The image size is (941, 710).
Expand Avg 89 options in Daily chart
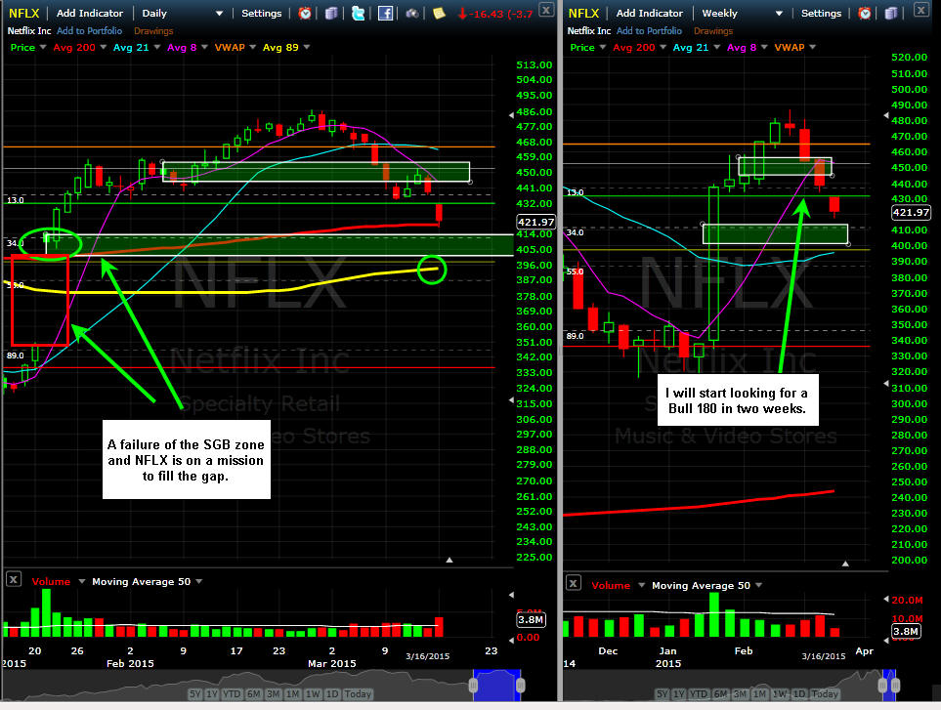(307, 48)
